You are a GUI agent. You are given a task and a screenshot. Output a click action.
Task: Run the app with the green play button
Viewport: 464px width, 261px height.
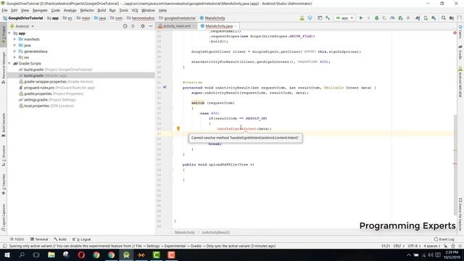[x=361, y=18]
